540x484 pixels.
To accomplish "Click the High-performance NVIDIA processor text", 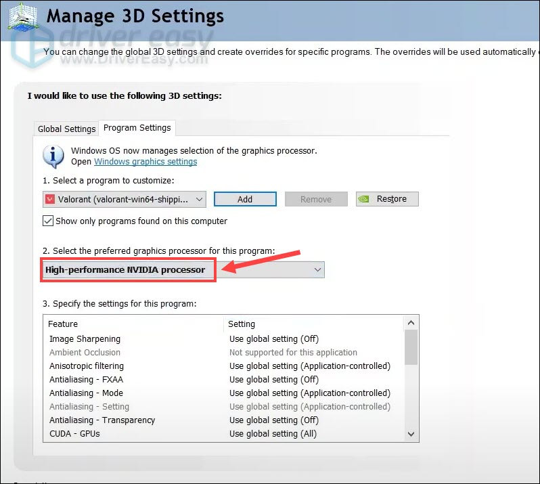I will [125, 269].
